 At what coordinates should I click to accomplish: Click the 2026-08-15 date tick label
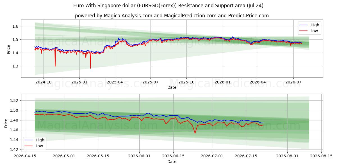pyautogui.click(x=322, y=156)
